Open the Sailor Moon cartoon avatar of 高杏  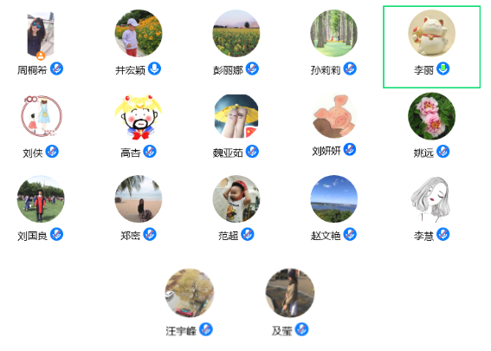click(139, 116)
